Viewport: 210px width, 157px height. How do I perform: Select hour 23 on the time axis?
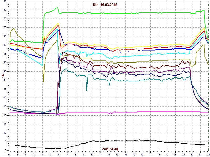click(200, 154)
